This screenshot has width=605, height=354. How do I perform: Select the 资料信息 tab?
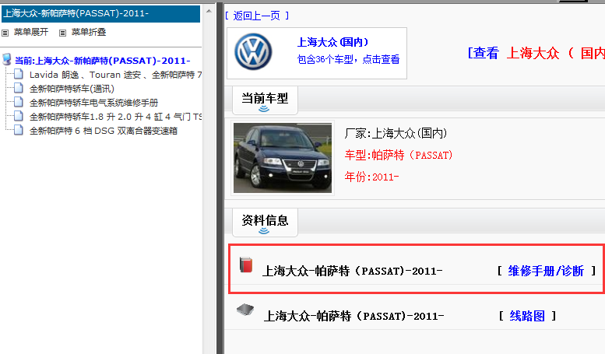coord(265,223)
